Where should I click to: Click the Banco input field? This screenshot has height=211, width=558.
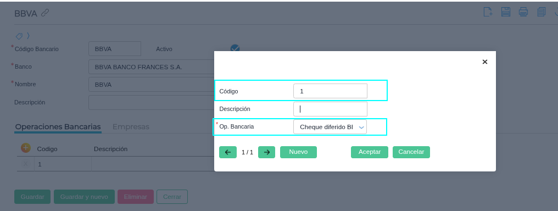tap(152, 67)
